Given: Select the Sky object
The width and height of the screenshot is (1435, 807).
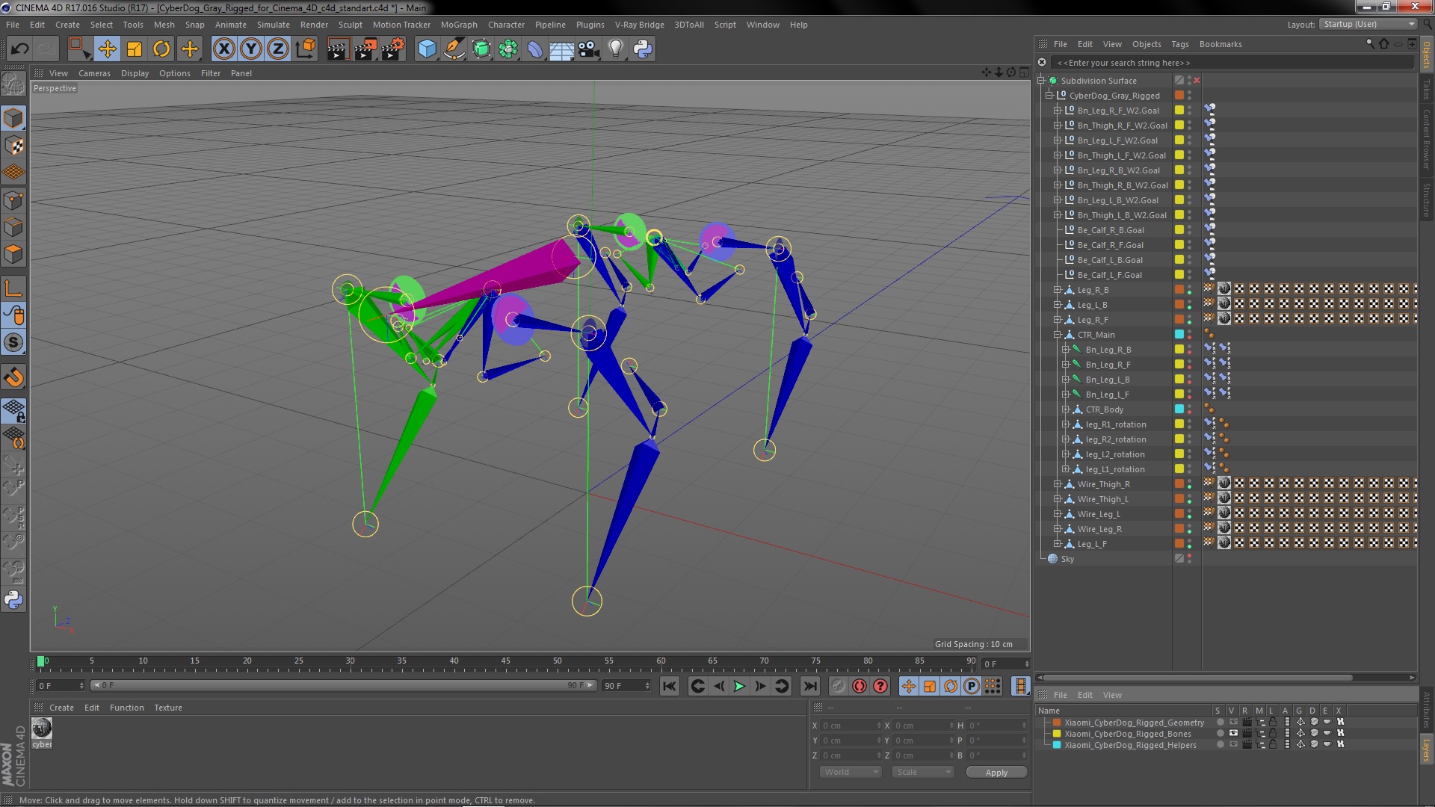Looking at the screenshot, I should [x=1067, y=559].
